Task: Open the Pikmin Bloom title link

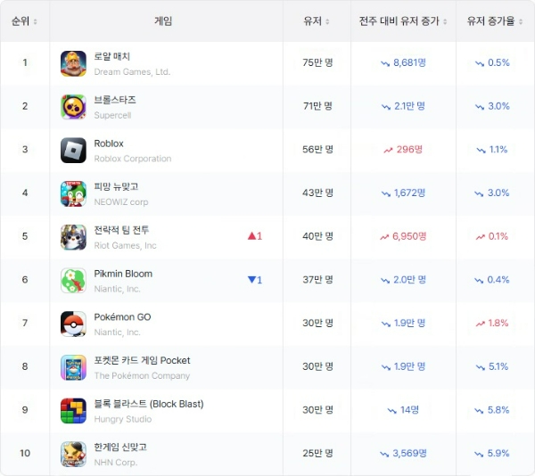Action: click(123, 274)
